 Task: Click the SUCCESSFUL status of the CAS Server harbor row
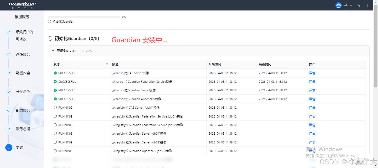pyautogui.click(x=67, y=73)
